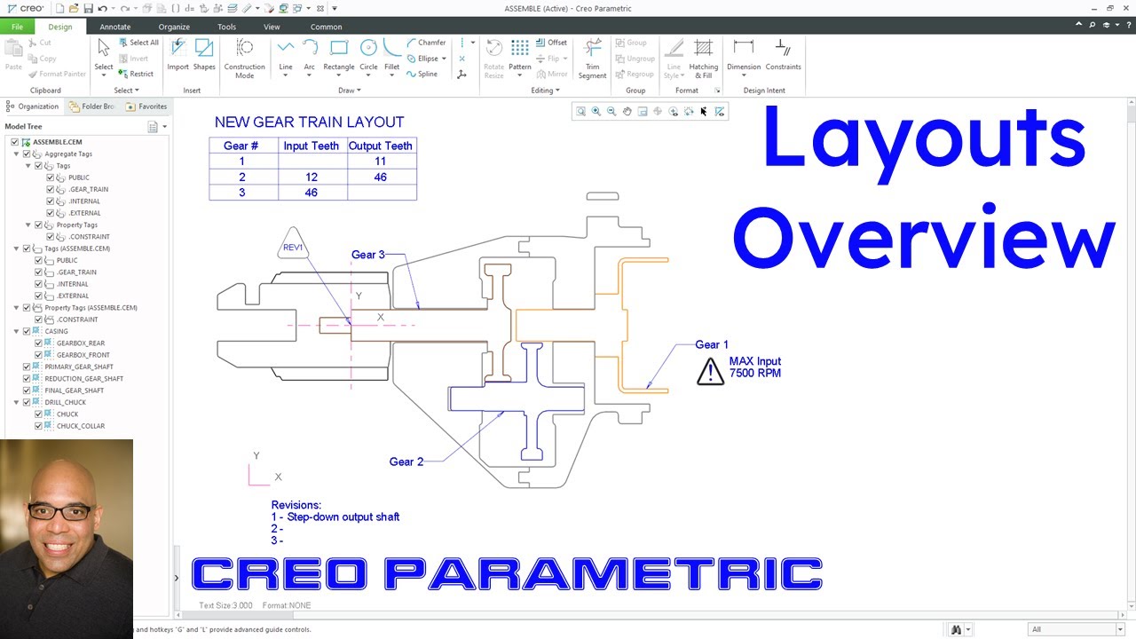Select GEARBOX_FRONT in the model tree
Viewport: 1136px width, 639px height.
83,355
